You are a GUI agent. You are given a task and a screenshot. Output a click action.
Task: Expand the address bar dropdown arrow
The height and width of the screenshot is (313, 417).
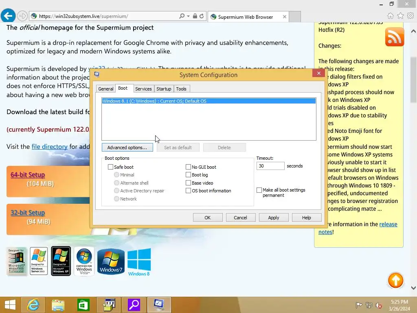(188, 16)
